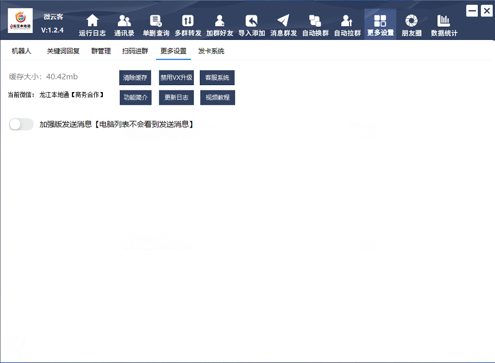Switch to the 关键词回复 tab
This screenshot has height=363, width=495.
tap(63, 52)
